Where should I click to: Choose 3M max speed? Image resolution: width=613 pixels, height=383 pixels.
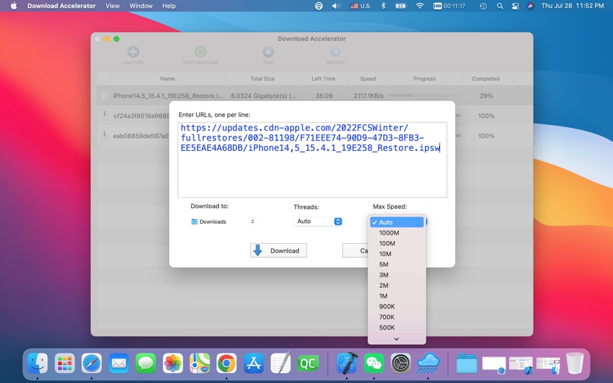point(397,275)
